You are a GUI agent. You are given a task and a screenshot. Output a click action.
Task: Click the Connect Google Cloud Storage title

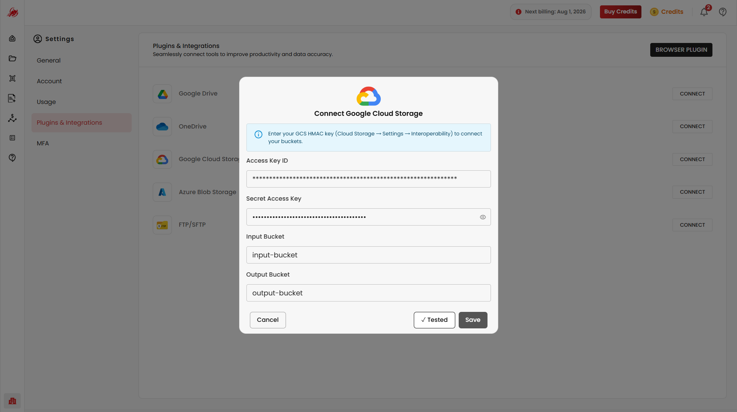click(x=368, y=114)
